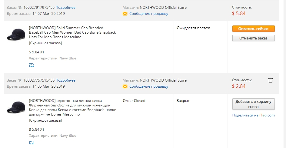Click shipping truck icon under closed order's Navy Blue

32,142
